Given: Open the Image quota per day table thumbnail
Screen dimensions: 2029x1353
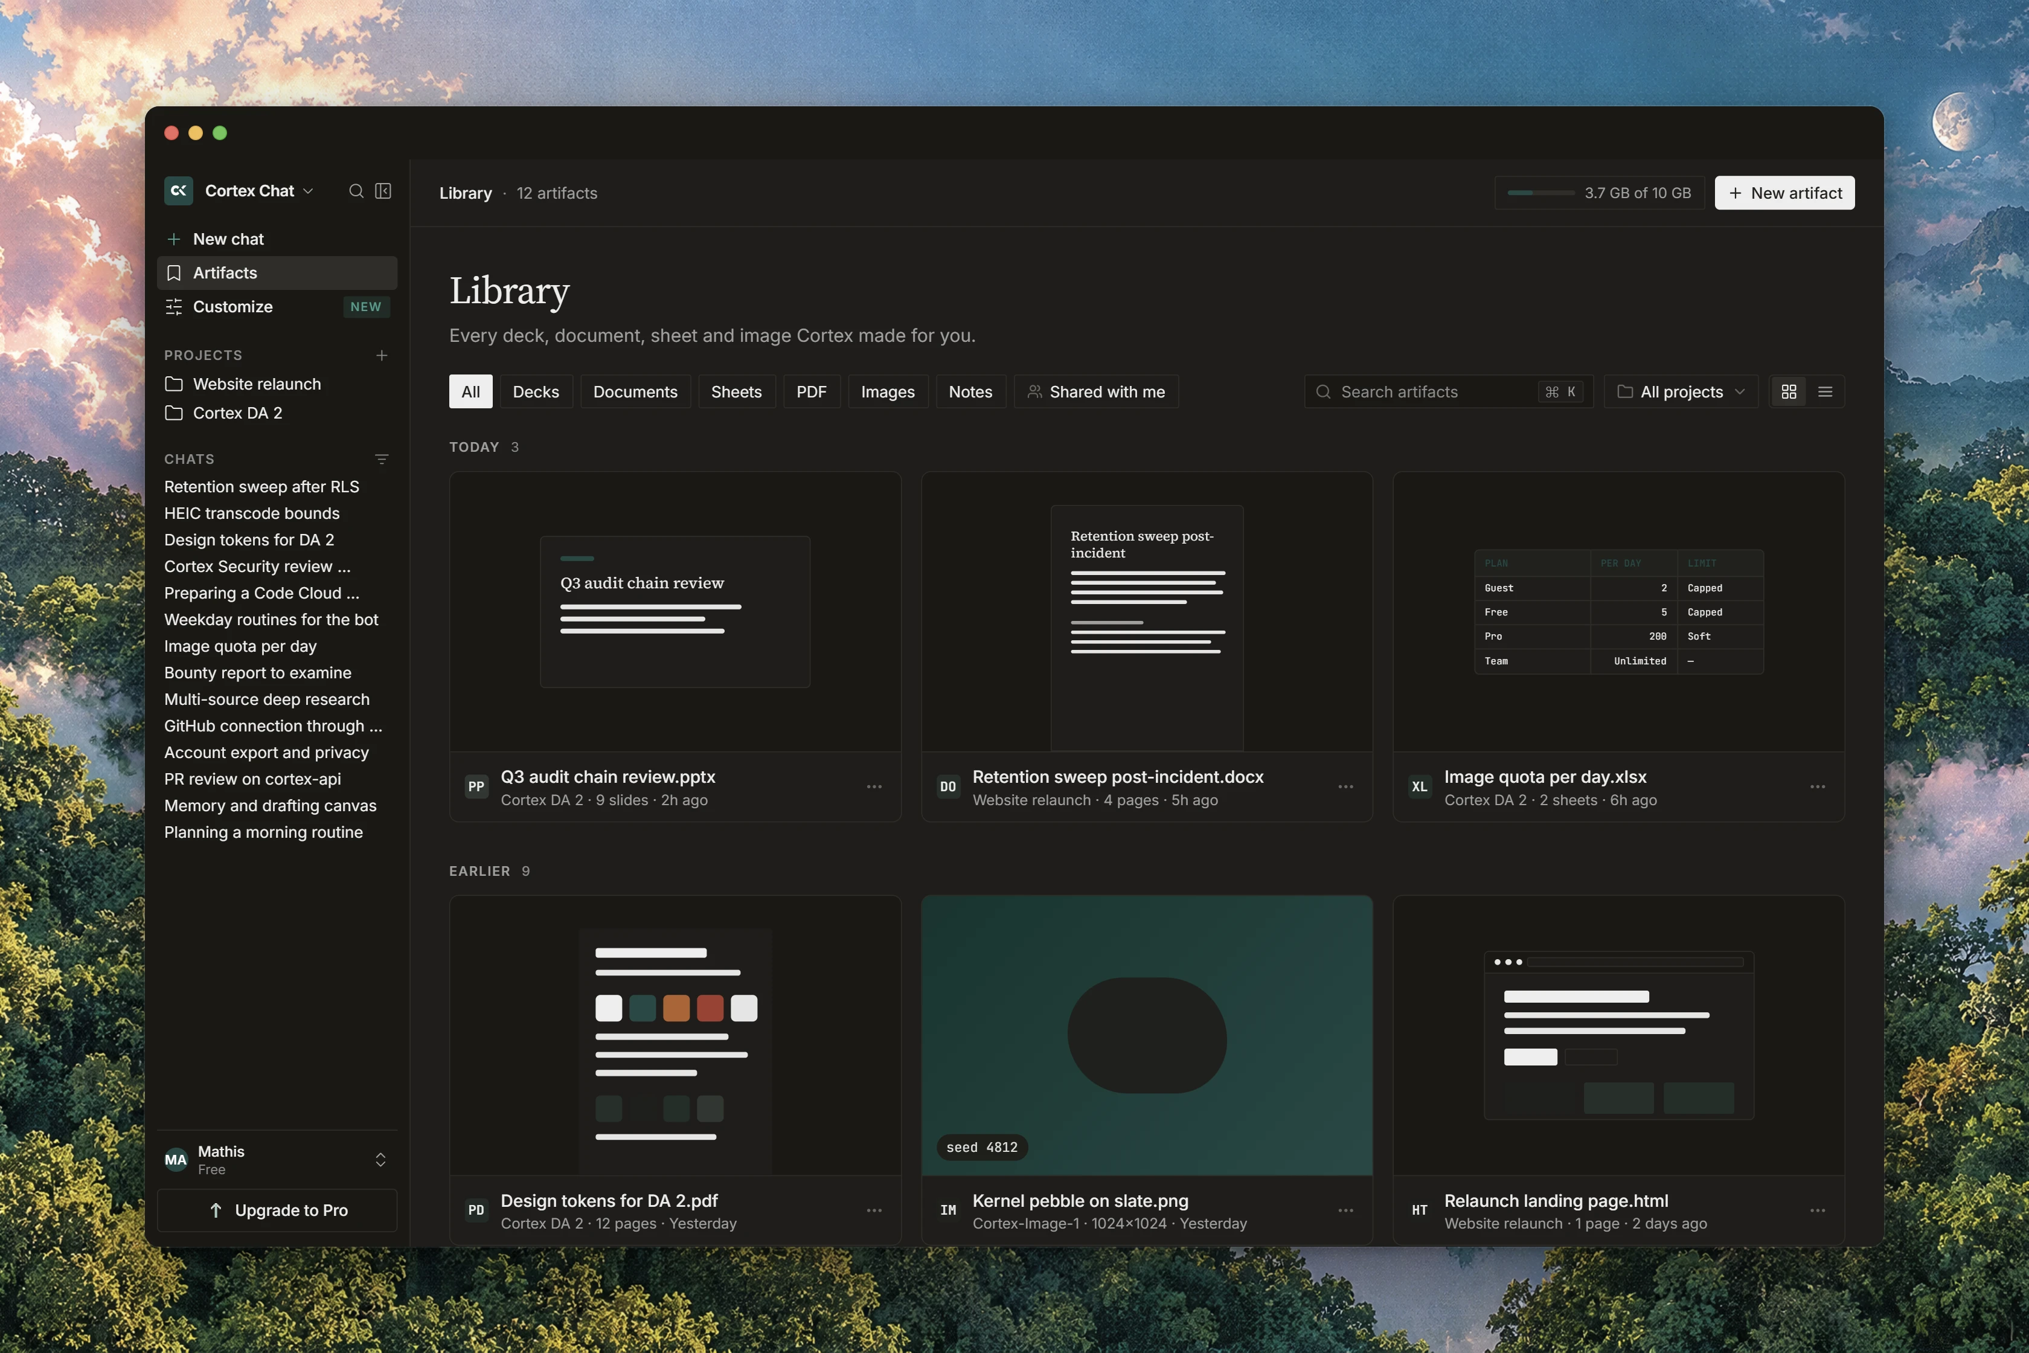Looking at the screenshot, I should [x=1619, y=612].
